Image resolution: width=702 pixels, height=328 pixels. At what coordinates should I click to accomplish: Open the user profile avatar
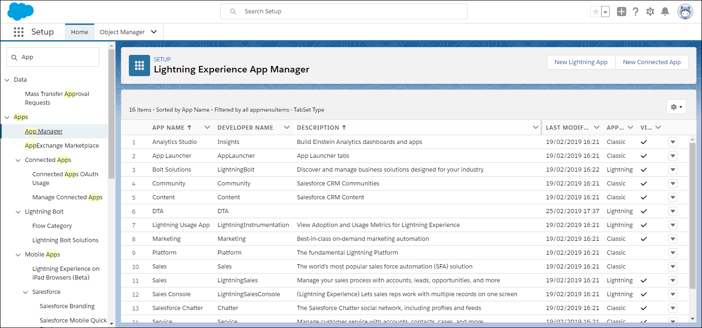(x=685, y=12)
